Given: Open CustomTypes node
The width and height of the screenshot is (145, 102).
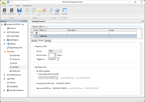Looking at the screenshot, I should point(14,36).
